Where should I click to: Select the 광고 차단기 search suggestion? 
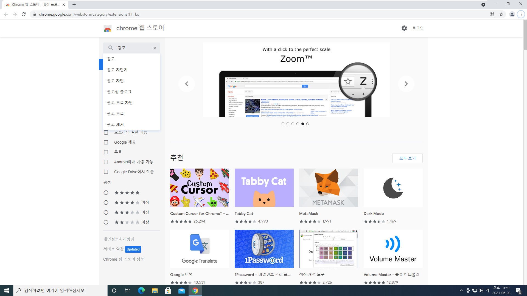[x=117, y=70]
